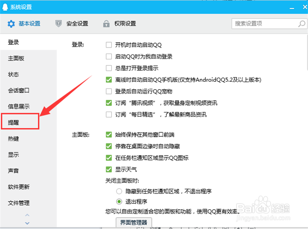Open 提醒 settings in sidebar
308x229 pixels.
click(x=13, y=123)
